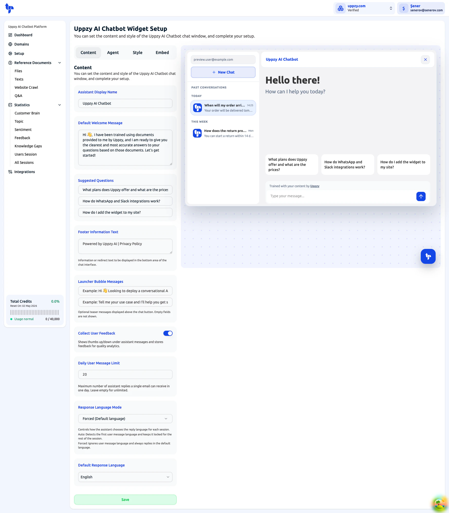Click the Setup gear icon
Screen dimensions: 449x513
click(x=10, y=53)
